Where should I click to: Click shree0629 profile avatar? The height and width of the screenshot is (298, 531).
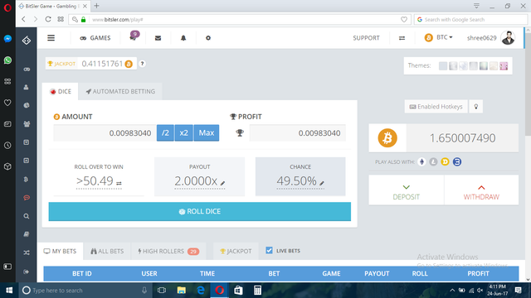[508, 37]
